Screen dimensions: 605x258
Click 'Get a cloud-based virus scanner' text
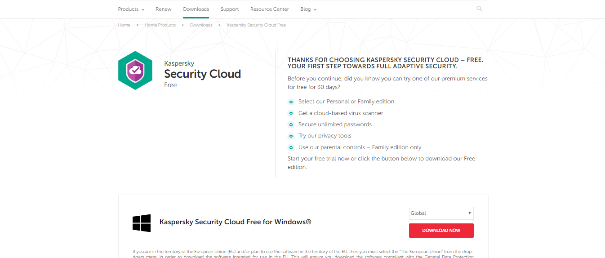(341, 113)
